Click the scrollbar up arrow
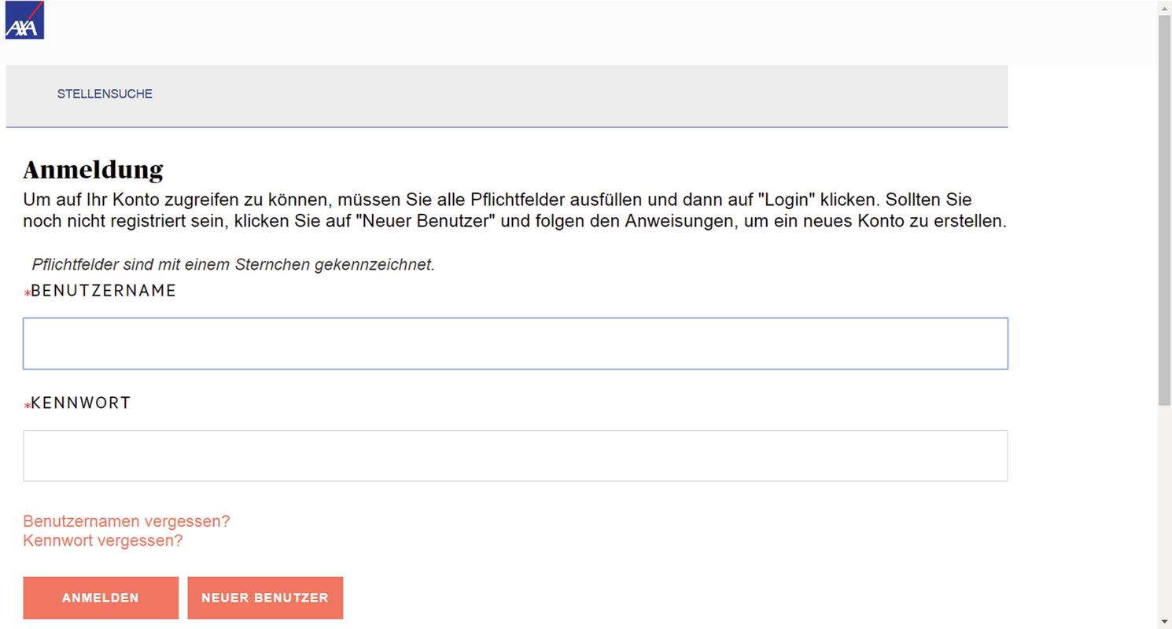 pyautogui.click(x=1165, y=7)
